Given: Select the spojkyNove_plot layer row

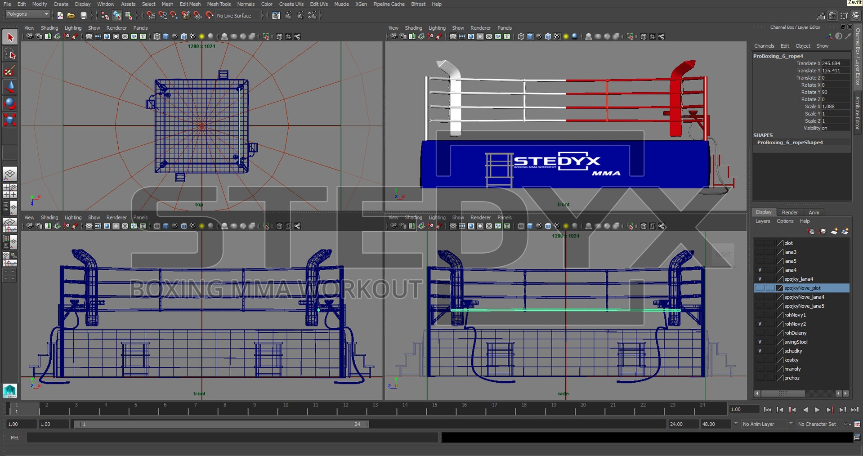Looking at the screenshot, I should (802, 288).
